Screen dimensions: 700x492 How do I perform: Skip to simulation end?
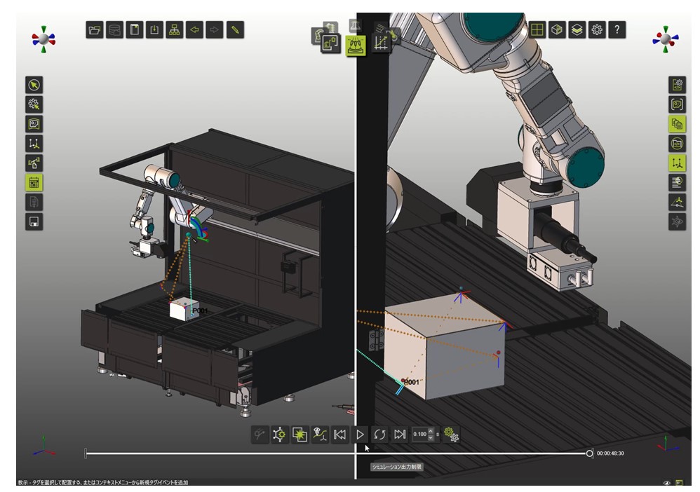[x=400, y=434]
